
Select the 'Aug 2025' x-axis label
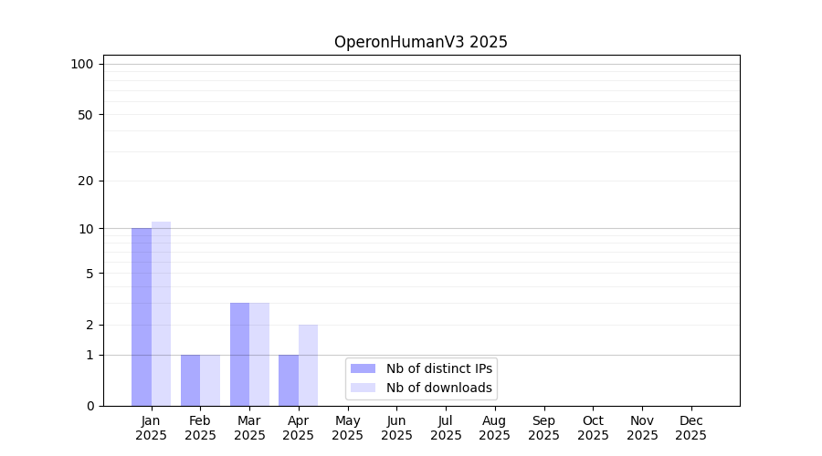494,428
